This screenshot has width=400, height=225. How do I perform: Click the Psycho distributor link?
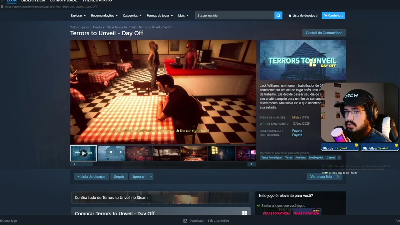297,135
